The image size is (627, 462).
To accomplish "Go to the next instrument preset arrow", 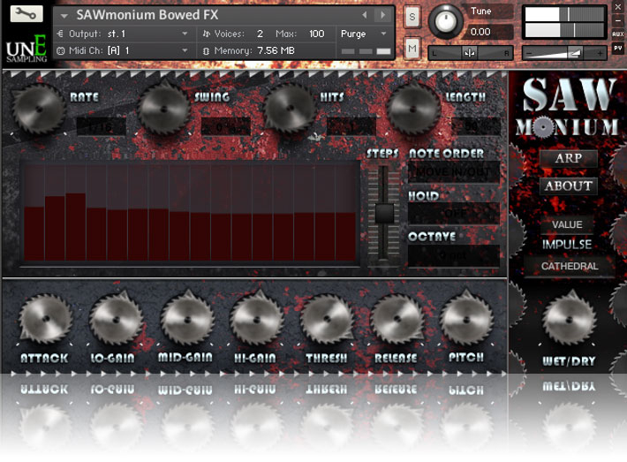I will 382,15.
